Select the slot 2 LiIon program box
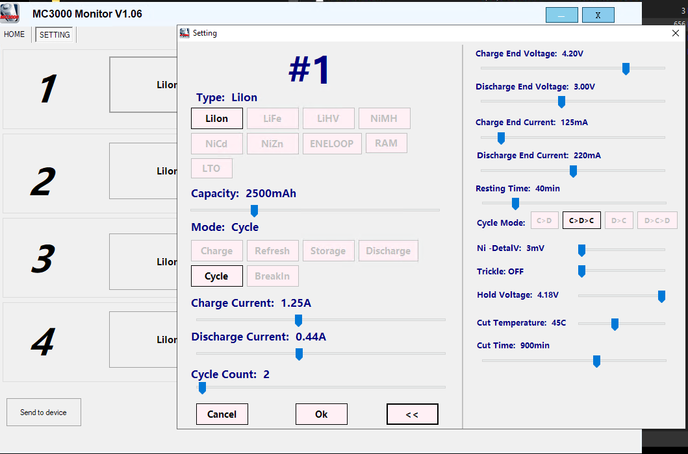The width and height of the screenshot is (688, 454). click(x=144, y=171)
